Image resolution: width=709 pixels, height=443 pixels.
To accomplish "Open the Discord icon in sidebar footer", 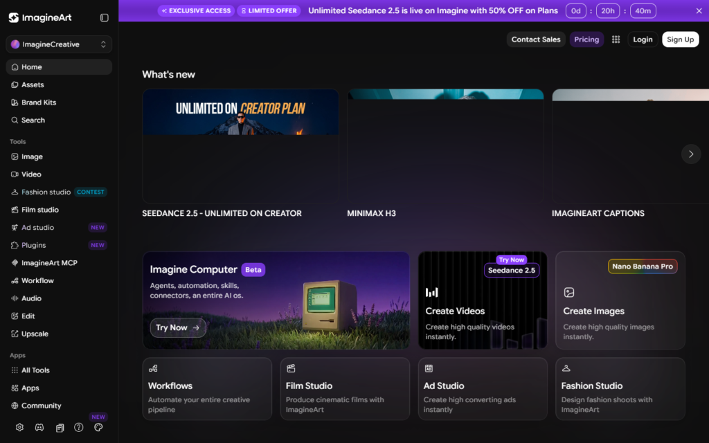I will pyautogui.click(x=39, y=427).
